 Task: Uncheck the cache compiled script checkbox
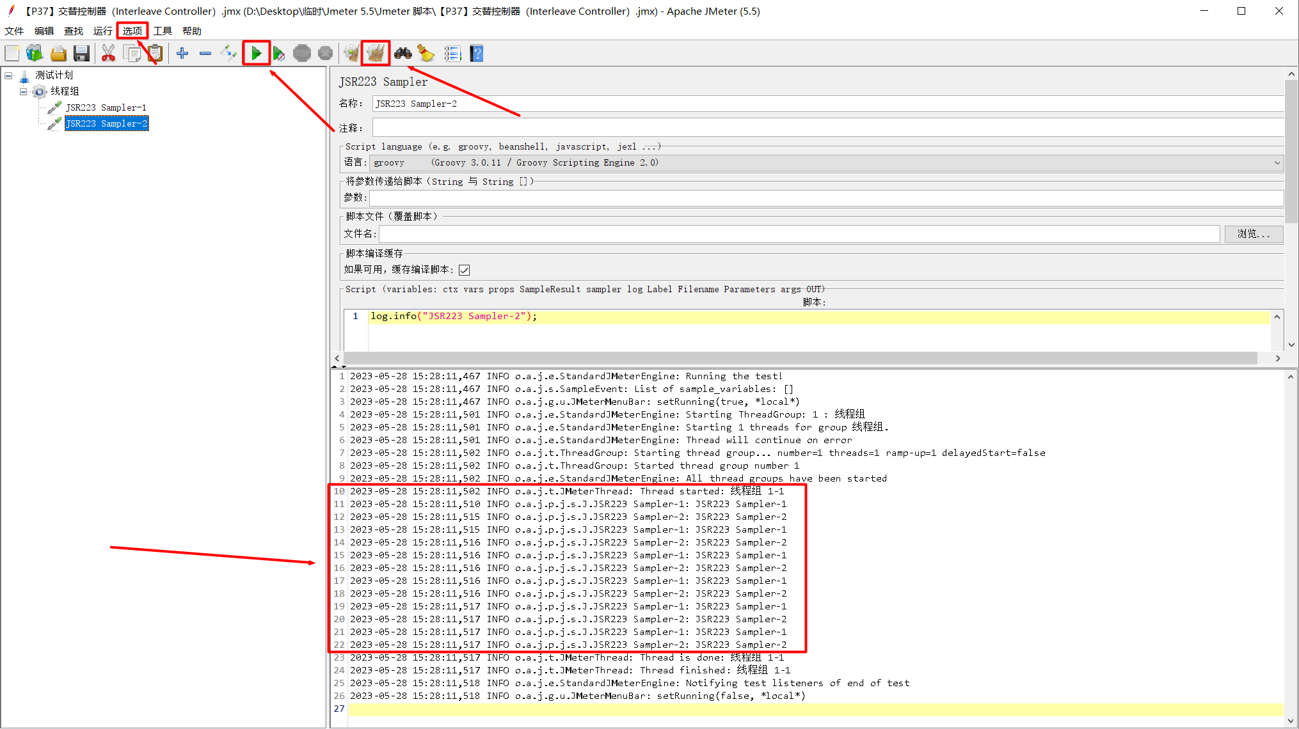(465, 270)
